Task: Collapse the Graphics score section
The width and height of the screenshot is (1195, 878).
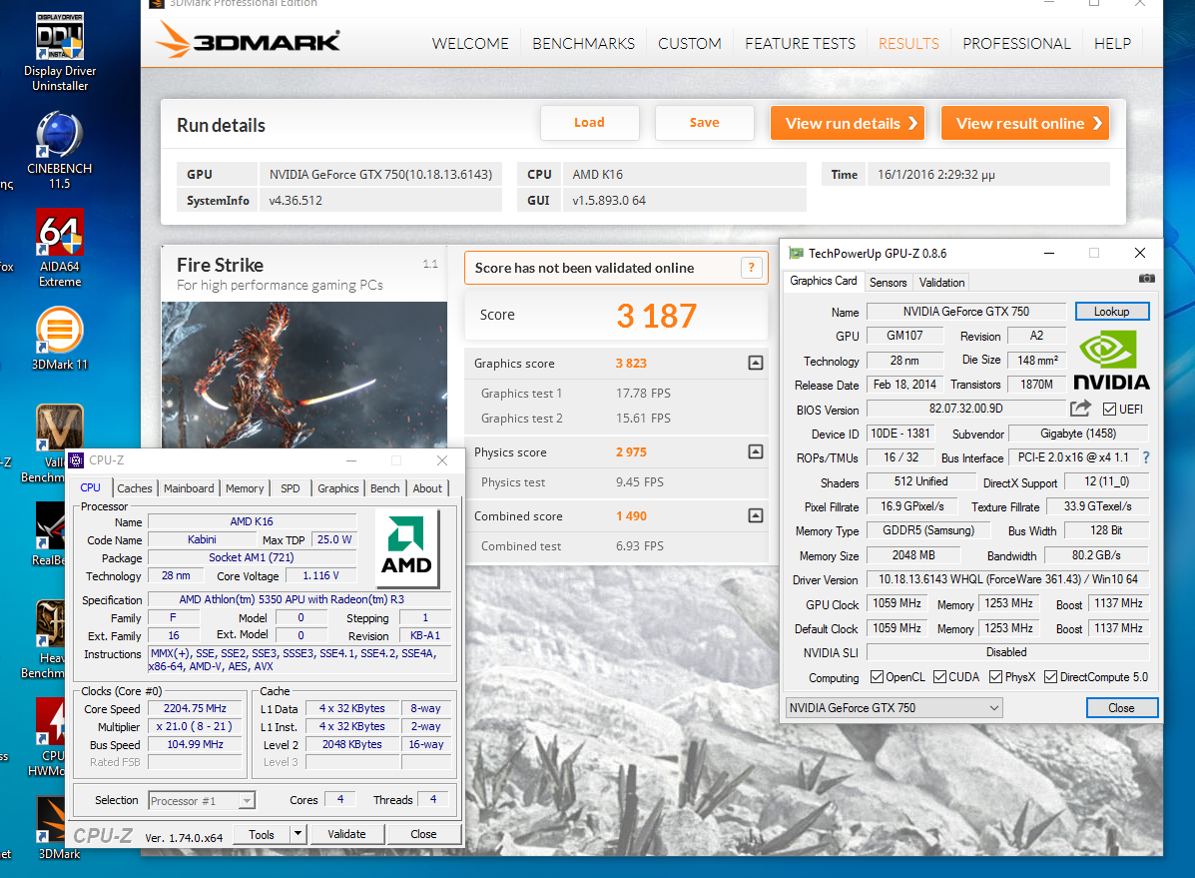Action: click(756, 364)
